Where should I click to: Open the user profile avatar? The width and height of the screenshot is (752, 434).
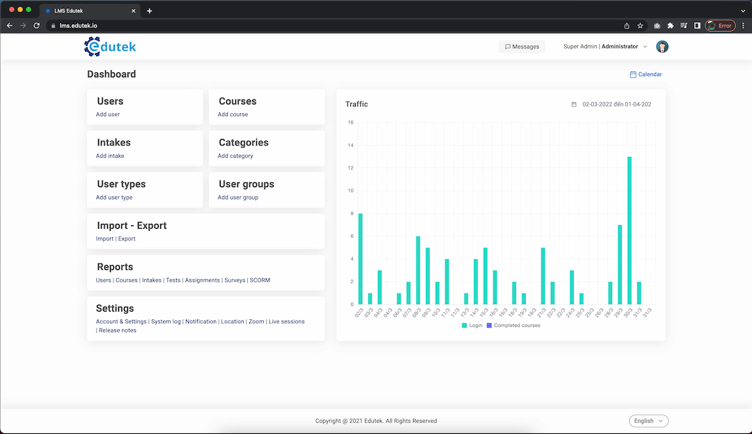(662, 47)
